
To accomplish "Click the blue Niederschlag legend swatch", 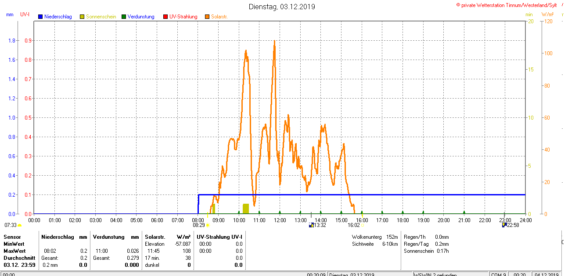I will [x=40, y=17].
